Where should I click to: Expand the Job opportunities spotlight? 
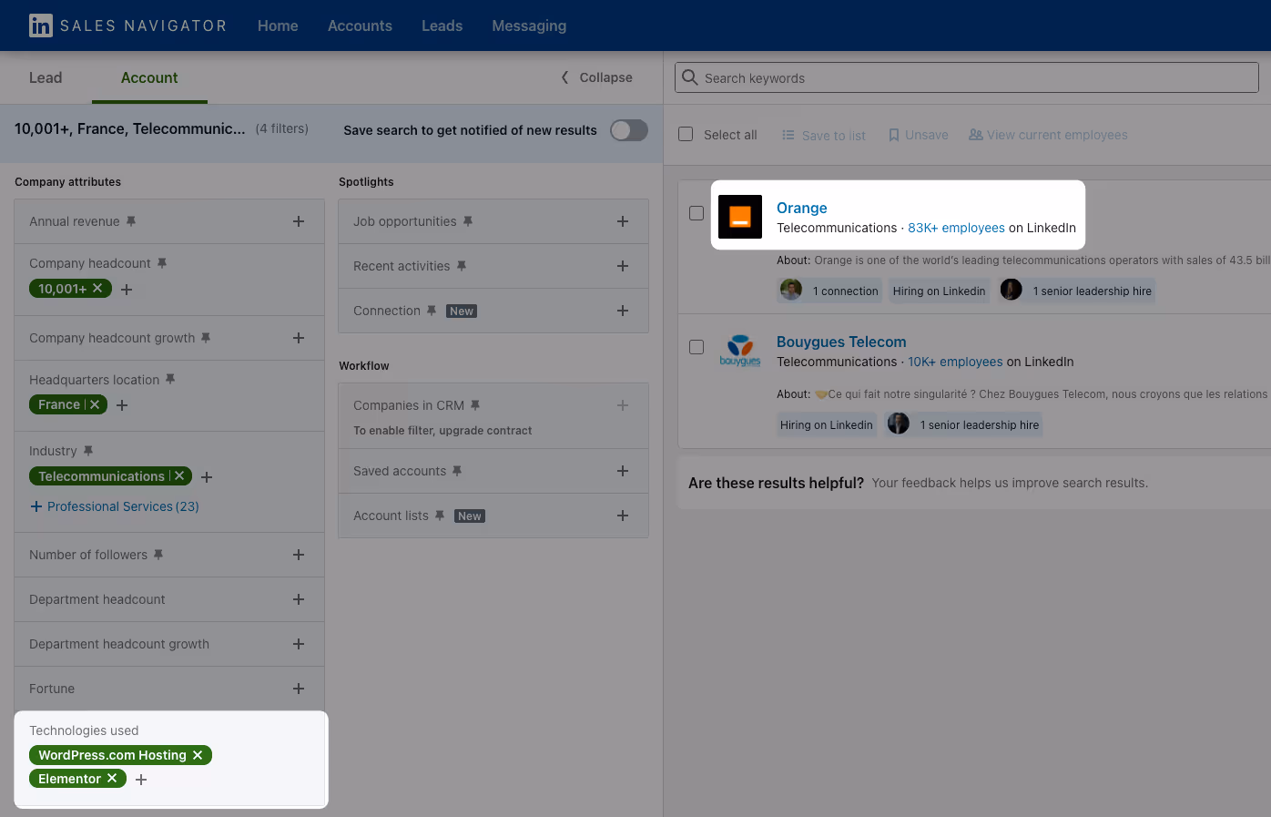pos(623,221)
